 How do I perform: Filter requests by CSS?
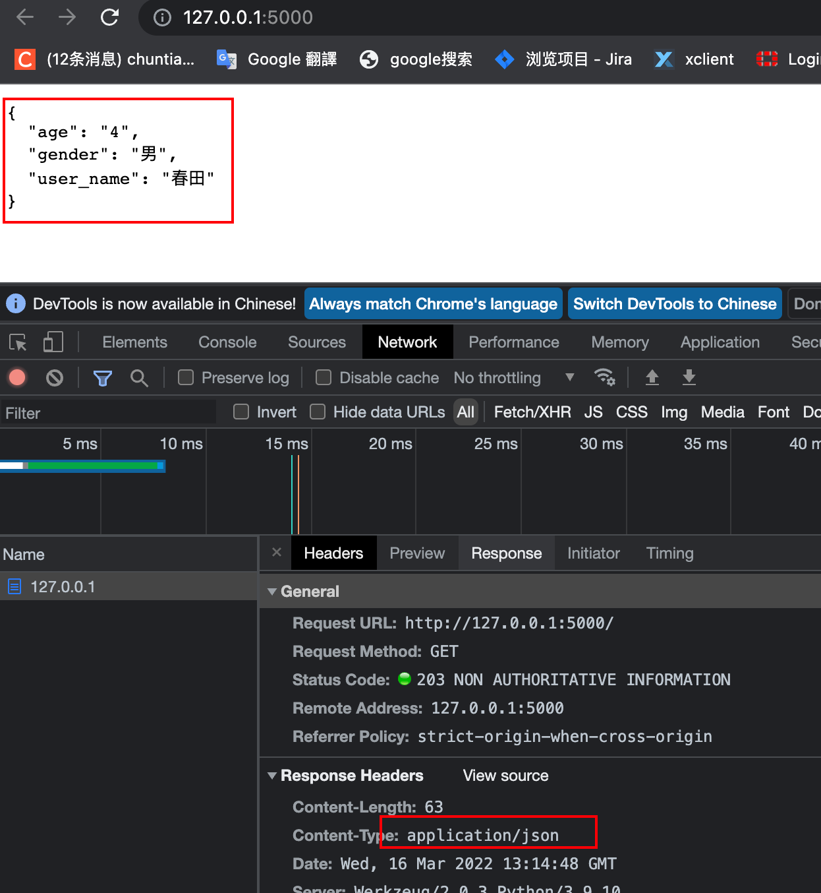click(x=631, y=412)
